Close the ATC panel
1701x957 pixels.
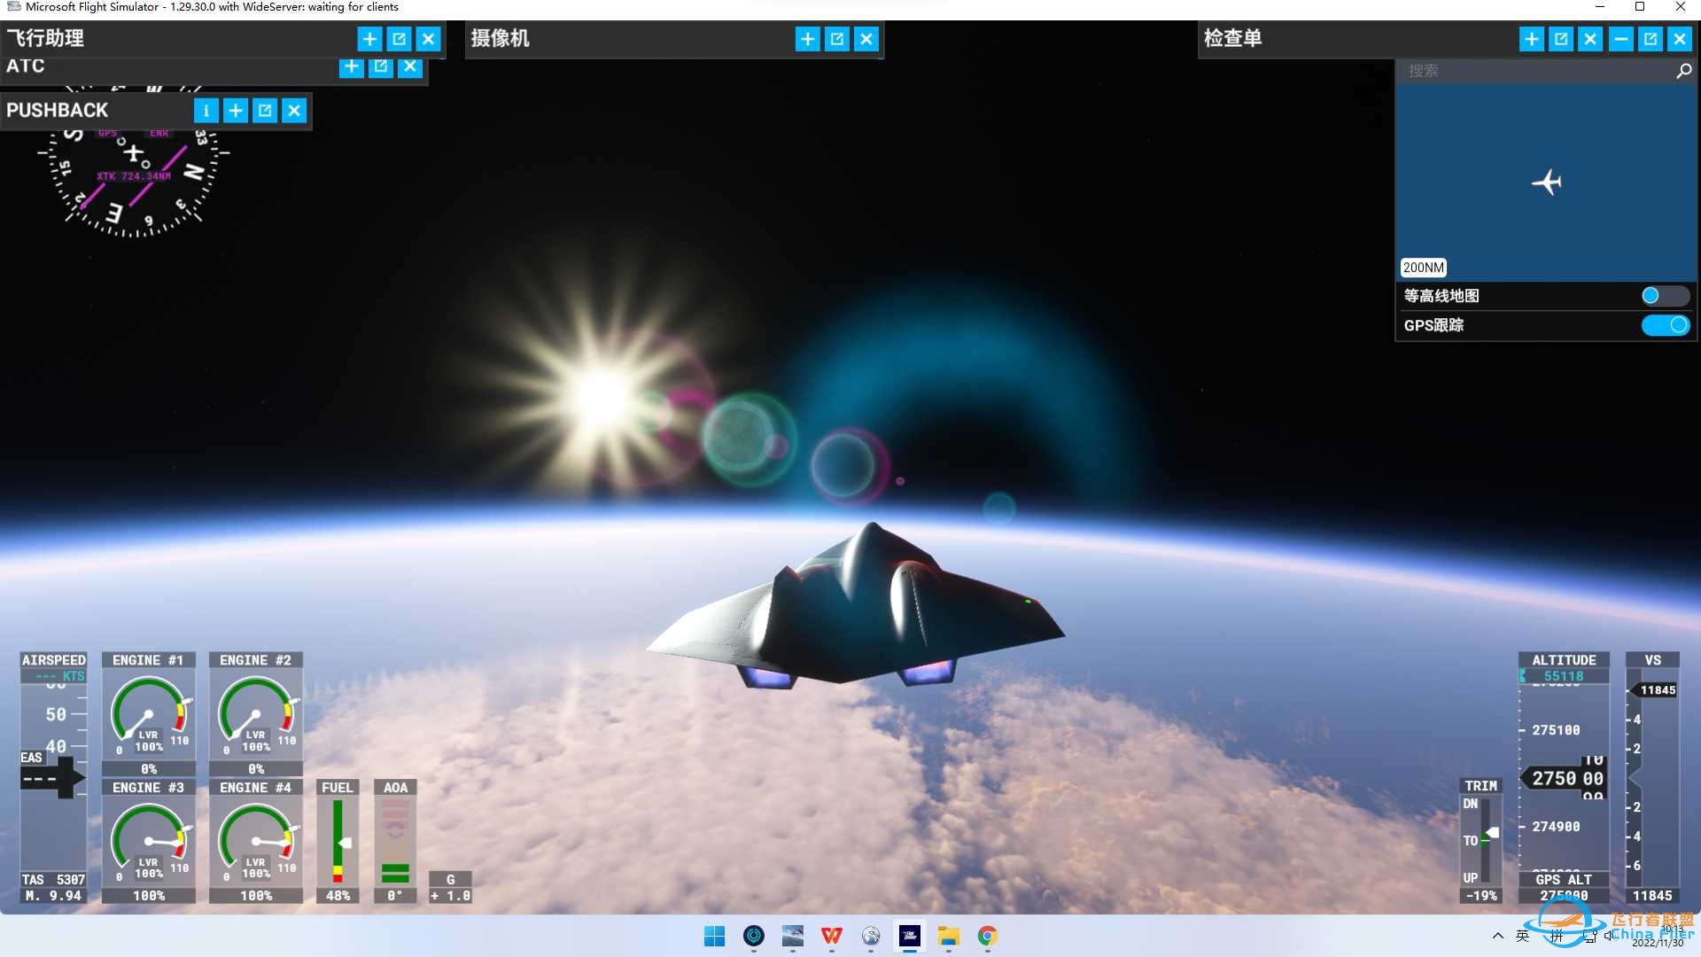(x=410, y=66)
